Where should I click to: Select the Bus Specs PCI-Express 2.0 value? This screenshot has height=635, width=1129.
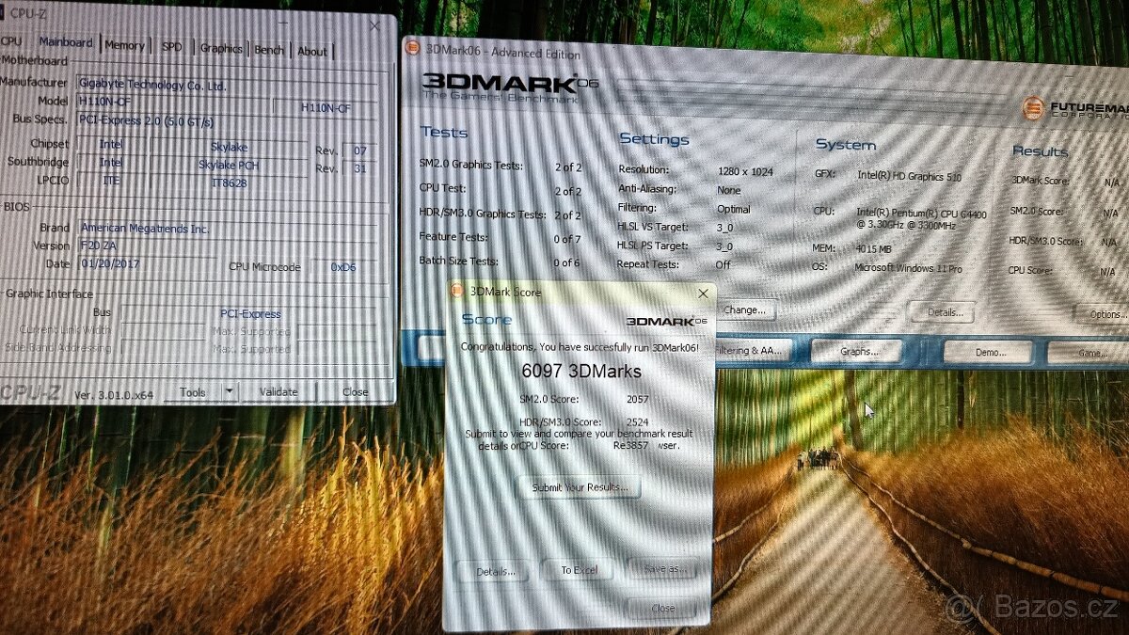(226, 121)
